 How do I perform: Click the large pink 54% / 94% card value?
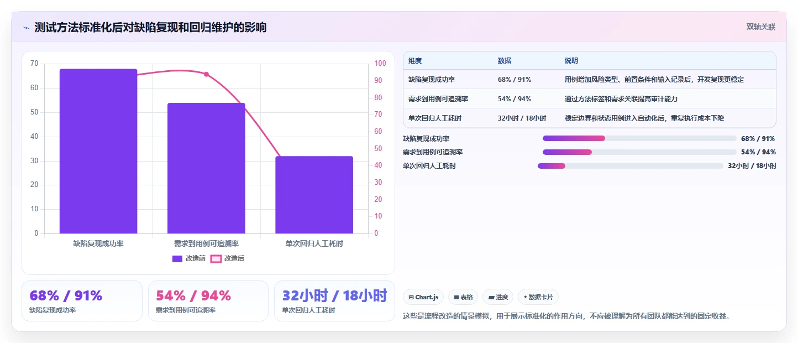pyautogui.click(x=193, y=295)
